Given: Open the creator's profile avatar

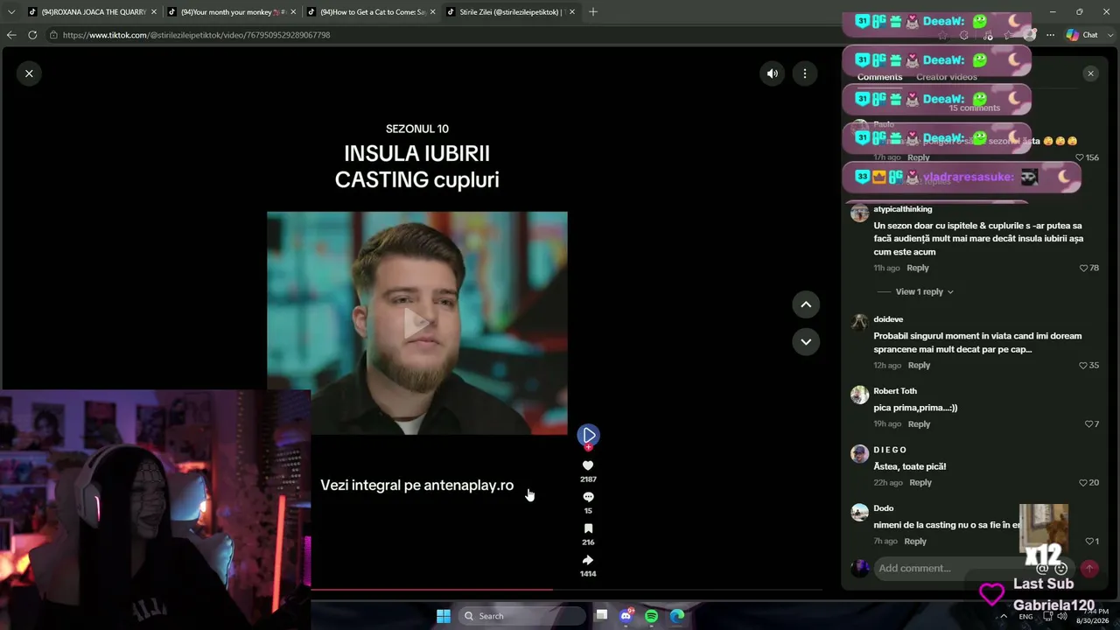Looking at the screenshot, I should pyautogui.click(x=588, y=435).
